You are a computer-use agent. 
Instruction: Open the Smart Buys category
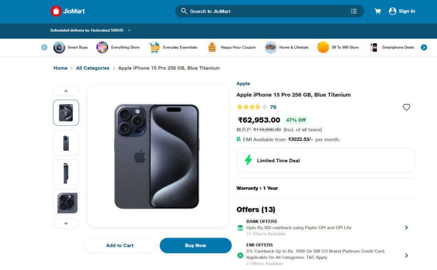tap(71, 47)
